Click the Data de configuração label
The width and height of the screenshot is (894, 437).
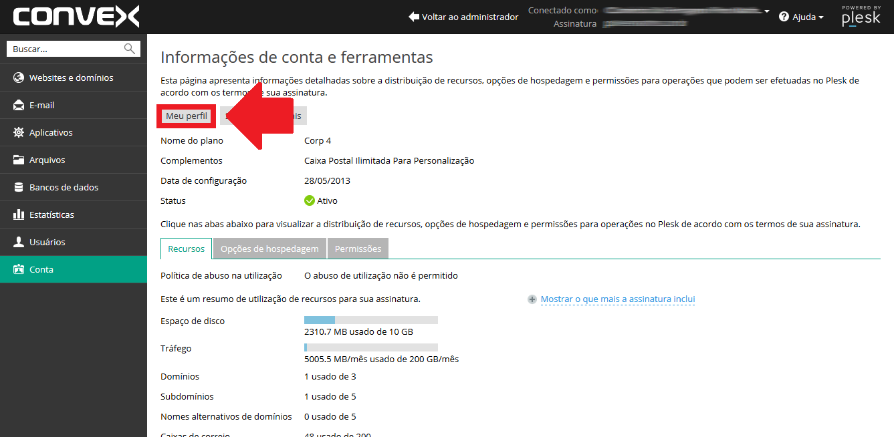[204, 180]
